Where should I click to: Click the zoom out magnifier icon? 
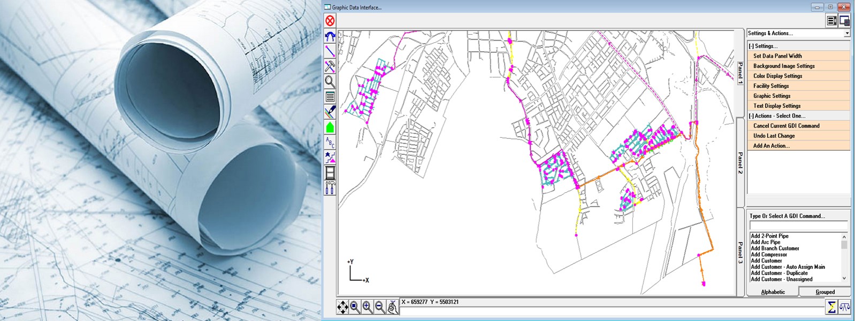379,307
